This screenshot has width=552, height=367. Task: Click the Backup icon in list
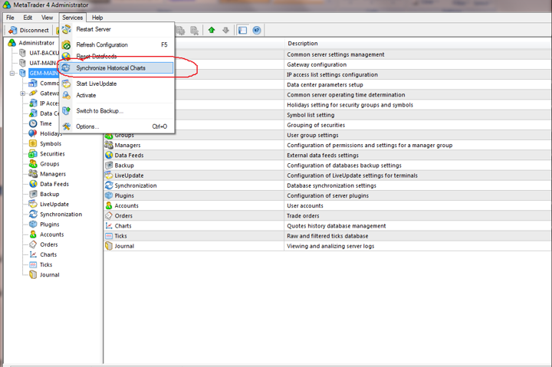[x=109, y=165]
